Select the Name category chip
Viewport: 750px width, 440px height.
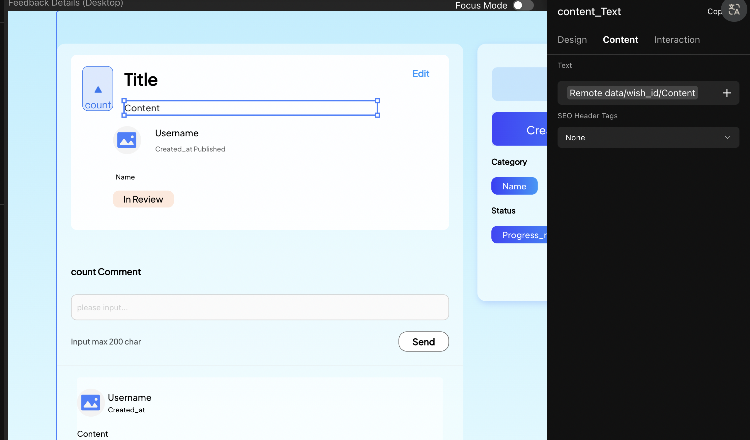(514, 186)
